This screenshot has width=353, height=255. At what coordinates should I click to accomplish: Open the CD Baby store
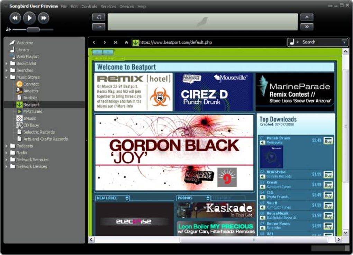point(31,125)
